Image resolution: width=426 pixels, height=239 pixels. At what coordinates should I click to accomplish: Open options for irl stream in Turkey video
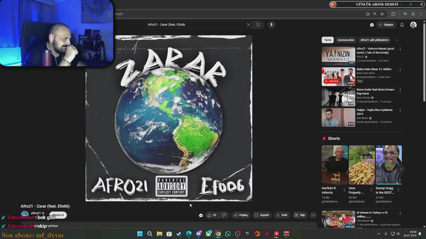tap(400, 213)
